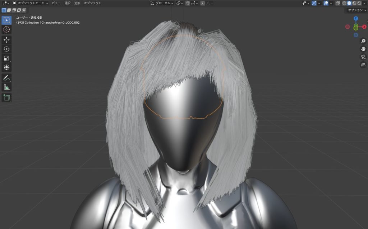Click the zoom magnifier viewport icon
Viewport: 368px width, 229px height.
point(363,41)
